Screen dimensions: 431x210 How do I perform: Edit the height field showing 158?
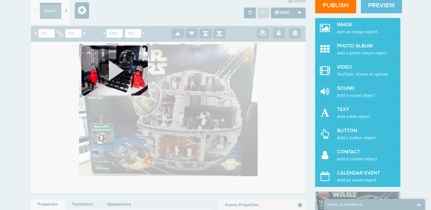(73, 33)
